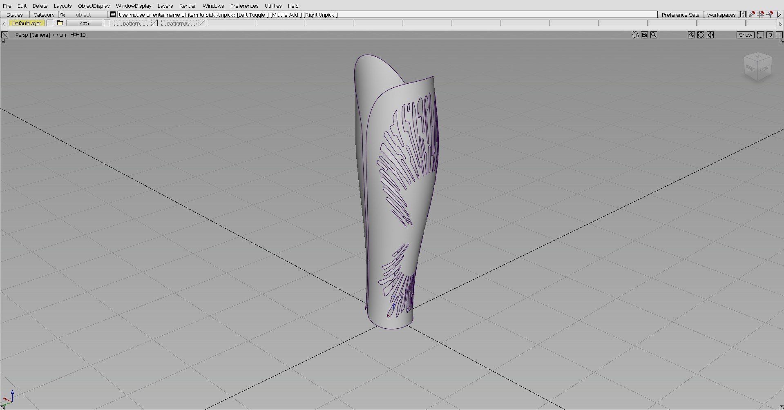Click the ViewCube in the viewport corner
This screenshot has height=410, width=784.
pyautogui.click(x=758, y=67)
